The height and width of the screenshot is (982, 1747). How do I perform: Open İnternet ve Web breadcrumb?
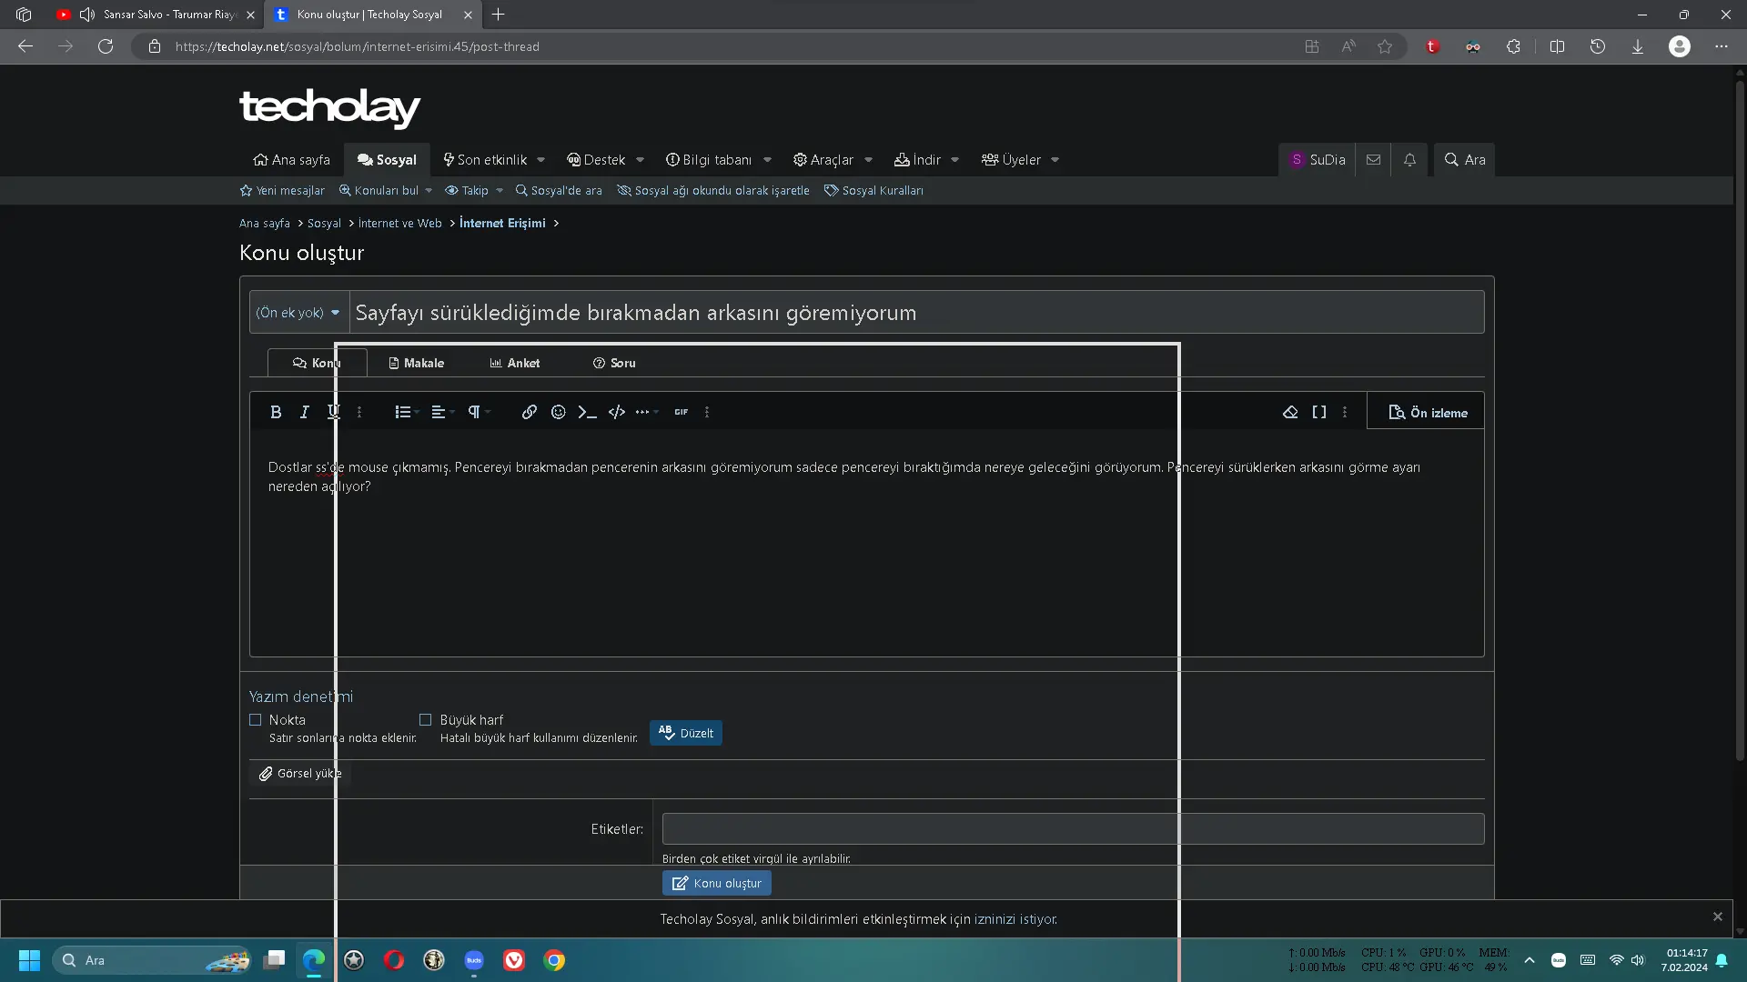pos(400,224)
